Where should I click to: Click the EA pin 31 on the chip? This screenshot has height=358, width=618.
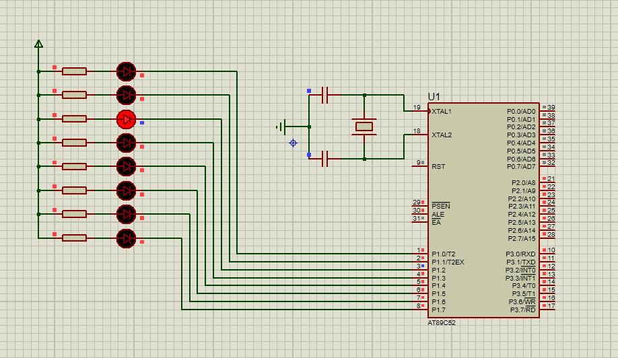(420, 219)
